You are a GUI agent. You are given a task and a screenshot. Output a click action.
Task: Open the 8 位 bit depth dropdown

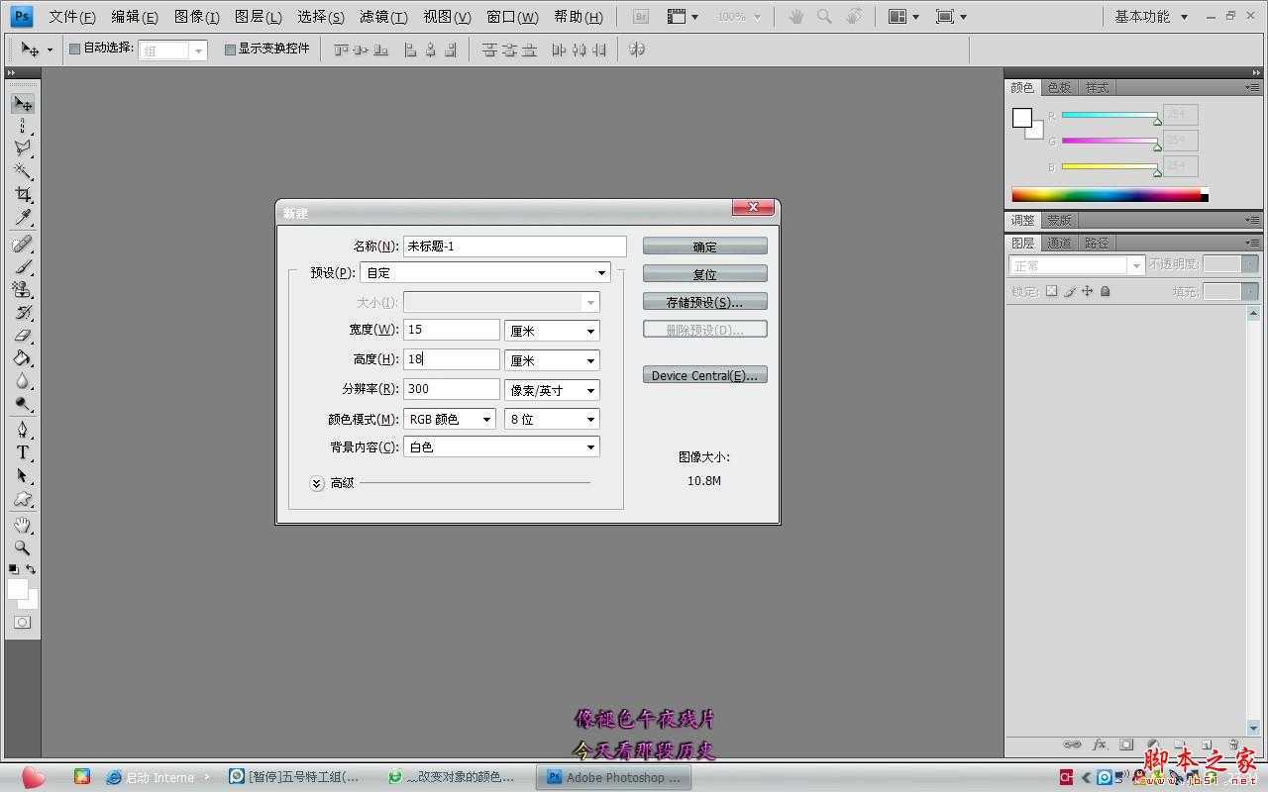point(552,419)
